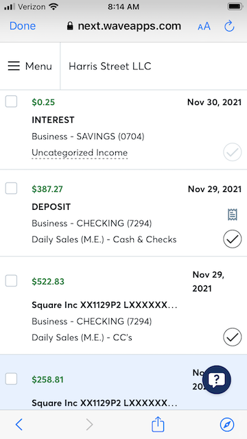Toggle reviewed checkmark on $387.27 DEPOSIT
Screen dimensions: 247x439
tap(233, 239)
